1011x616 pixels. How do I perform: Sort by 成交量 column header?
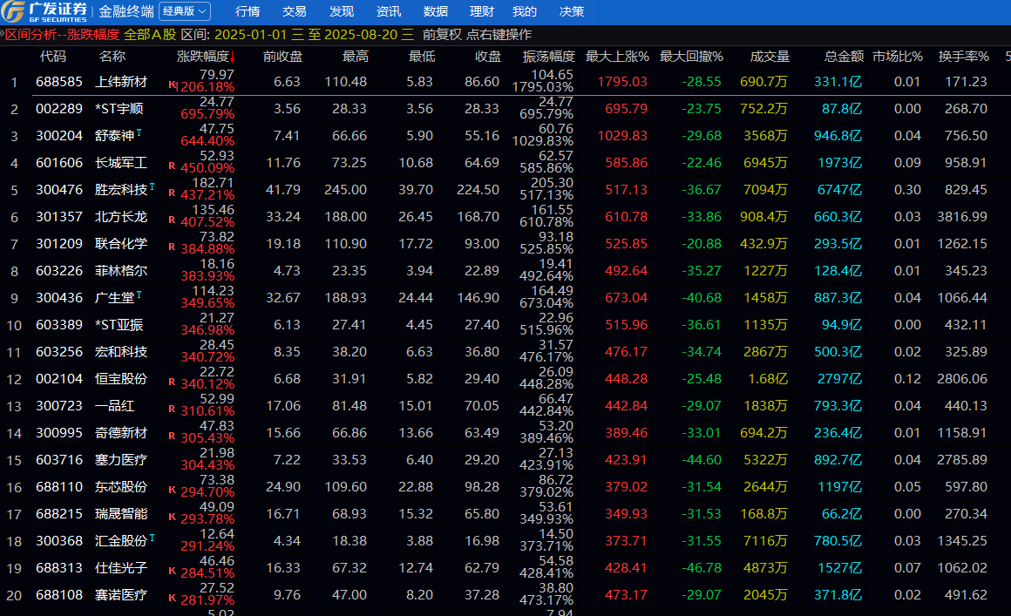(770, 57)
